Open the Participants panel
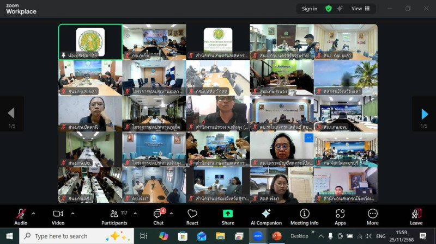This screenshot has width=436, height=244. (x=114, y=216)
